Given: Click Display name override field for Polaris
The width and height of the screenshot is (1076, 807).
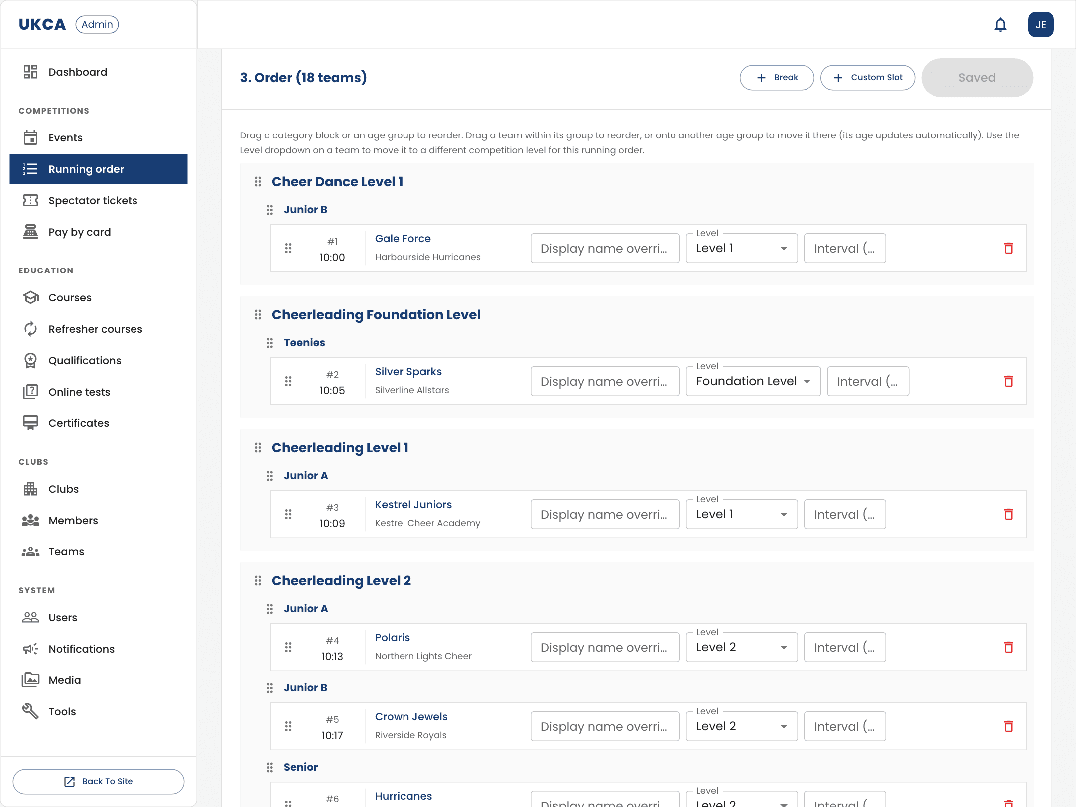Looking at the screenshot, I should coord(605,647).
